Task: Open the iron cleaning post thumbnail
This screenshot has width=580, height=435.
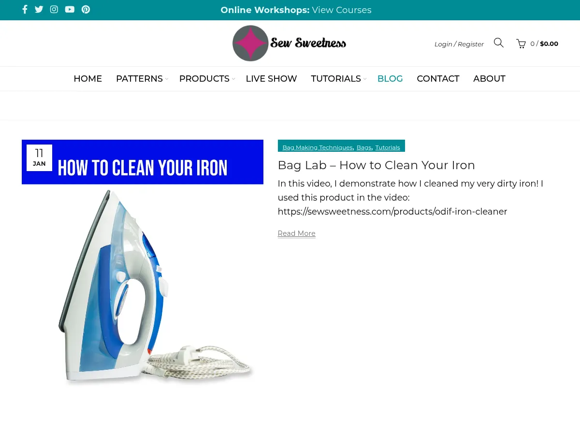Action: tap(143, 263)
